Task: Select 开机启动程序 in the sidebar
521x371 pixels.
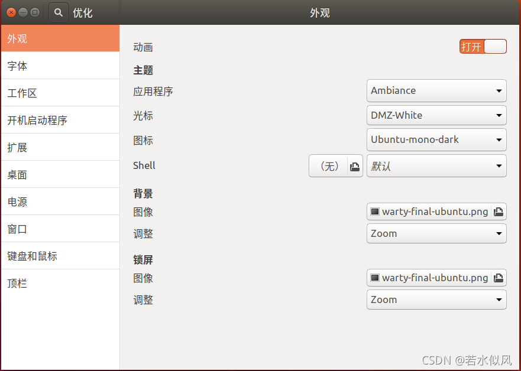Action: pyautogui.click(x=60, y=120)
